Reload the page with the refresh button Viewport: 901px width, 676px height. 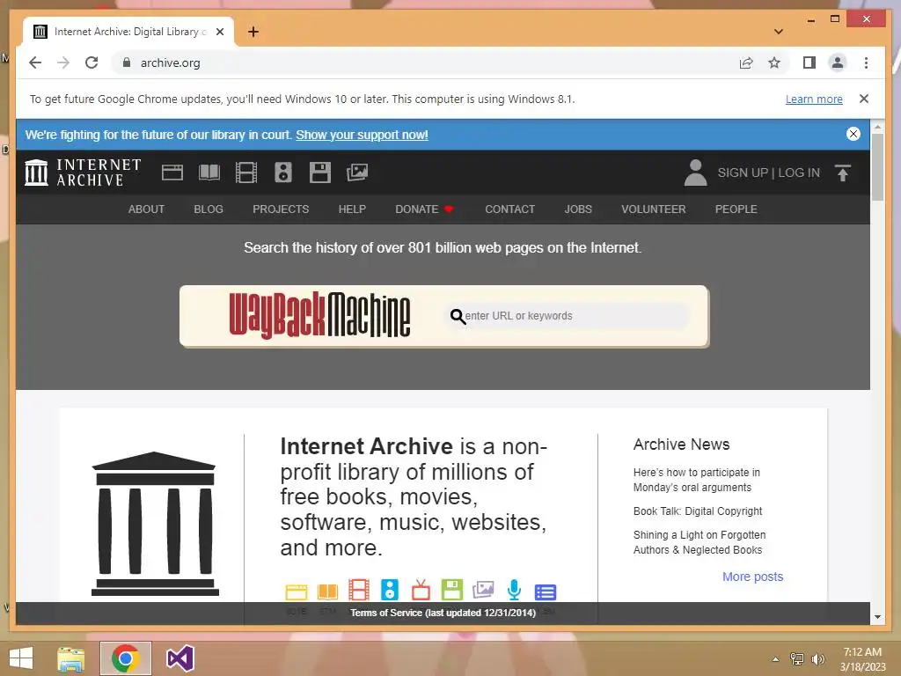(92, 62)
